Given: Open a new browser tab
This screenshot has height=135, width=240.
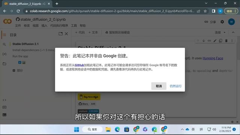Looking at the screenshot, I should (x=57, y=4).
